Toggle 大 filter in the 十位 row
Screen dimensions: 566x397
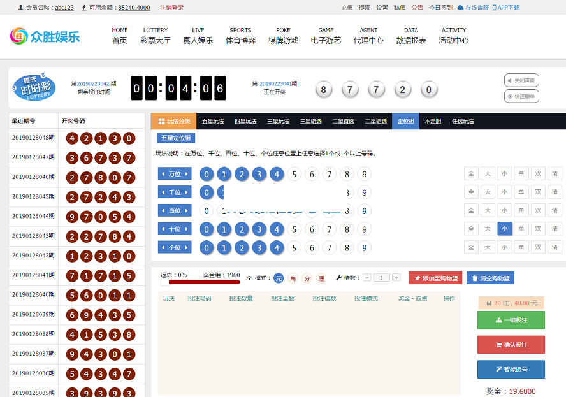(488, 229)
